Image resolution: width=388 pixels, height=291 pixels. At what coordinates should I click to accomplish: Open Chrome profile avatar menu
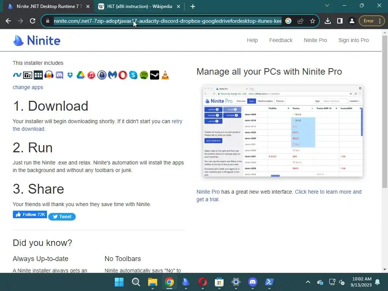(x=352, y=21)
